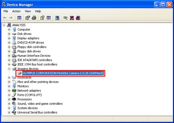Click the Forward arrow toolbar button
Screen dimensions: 174x123
pos(11,18)
